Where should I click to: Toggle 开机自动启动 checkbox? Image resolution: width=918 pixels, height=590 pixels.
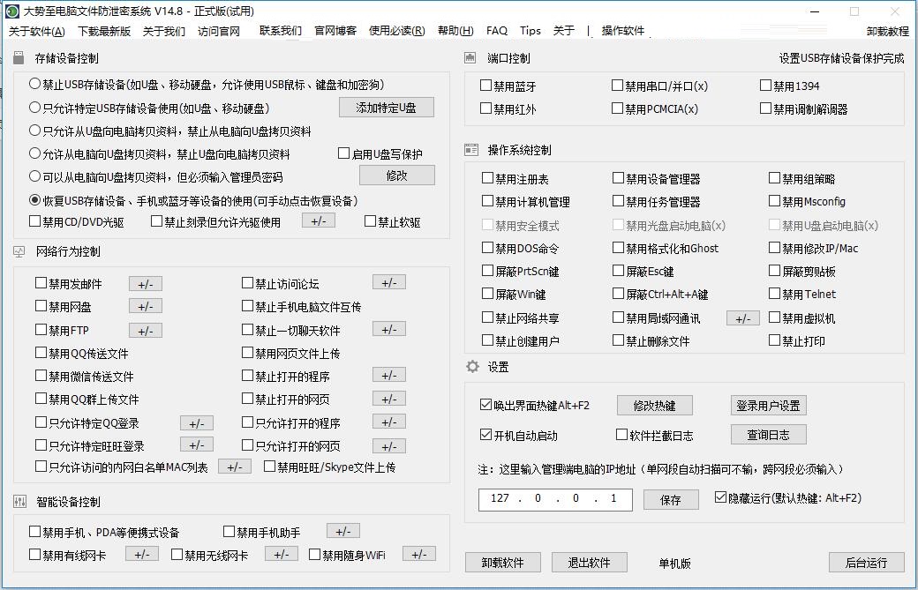click(x=485, y=435)
